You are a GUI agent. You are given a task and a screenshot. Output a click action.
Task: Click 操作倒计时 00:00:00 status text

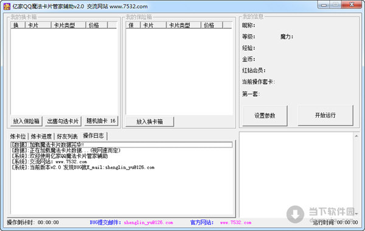[33, 222]
